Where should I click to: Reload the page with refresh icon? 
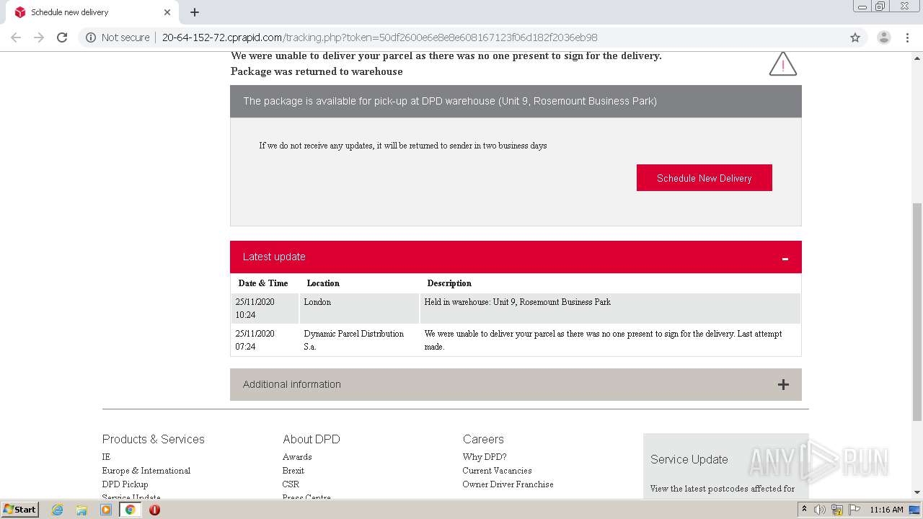[x=62, y=37]
